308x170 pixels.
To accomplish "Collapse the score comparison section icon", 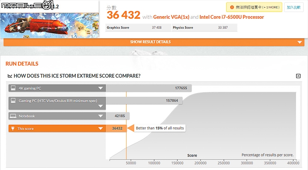I will pyautogui.click(x=298, y=76).
